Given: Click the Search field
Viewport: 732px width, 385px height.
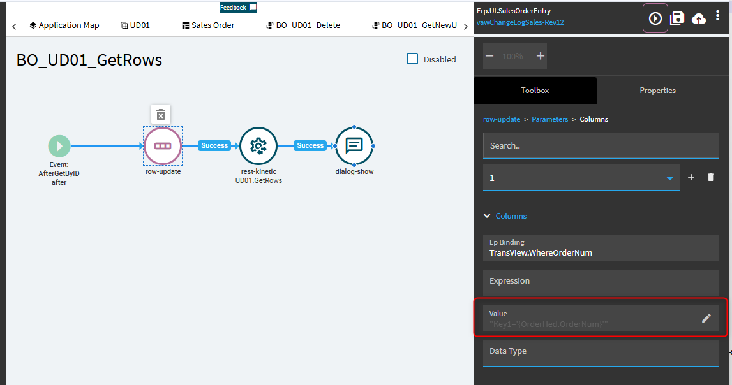Looking at the screenshot, I should point(601,145).
